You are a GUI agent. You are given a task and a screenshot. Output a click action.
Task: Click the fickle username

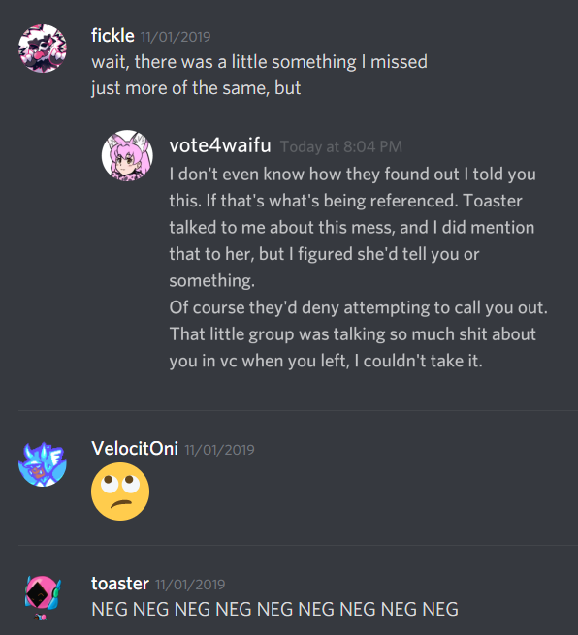112,36
